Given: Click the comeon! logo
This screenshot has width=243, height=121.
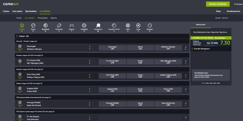Looking at the screenshot, I should click(11, 4).
